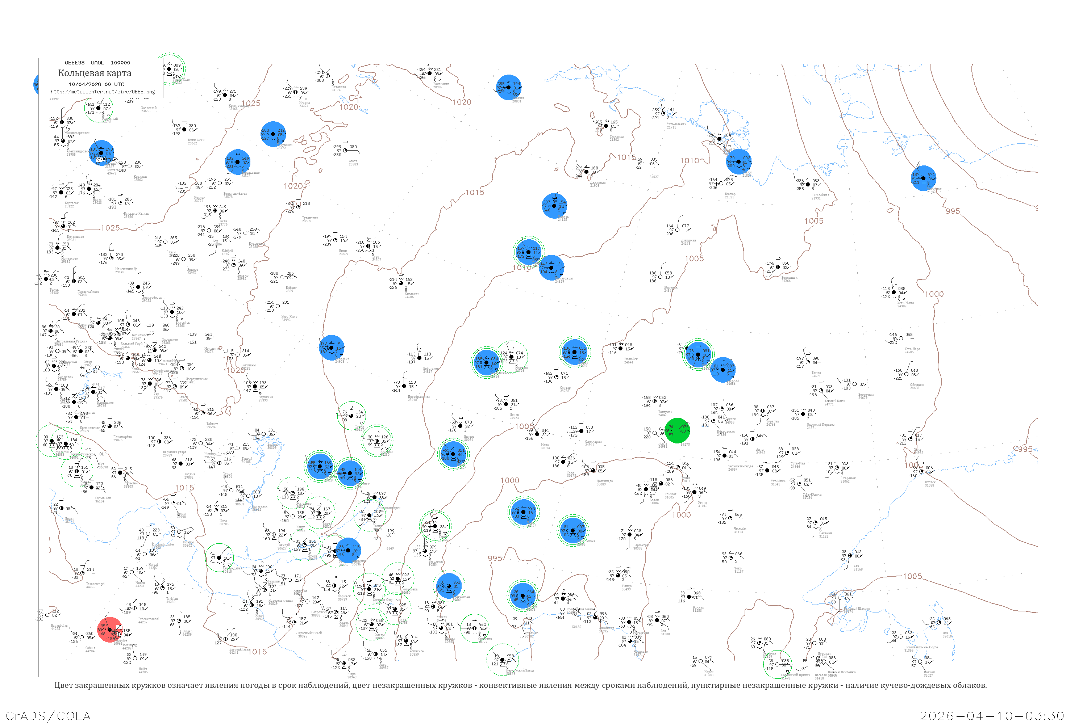Click the QEEE98 UAOL 100000 header
Screen dimensions: 1087x724
(97, 63)
